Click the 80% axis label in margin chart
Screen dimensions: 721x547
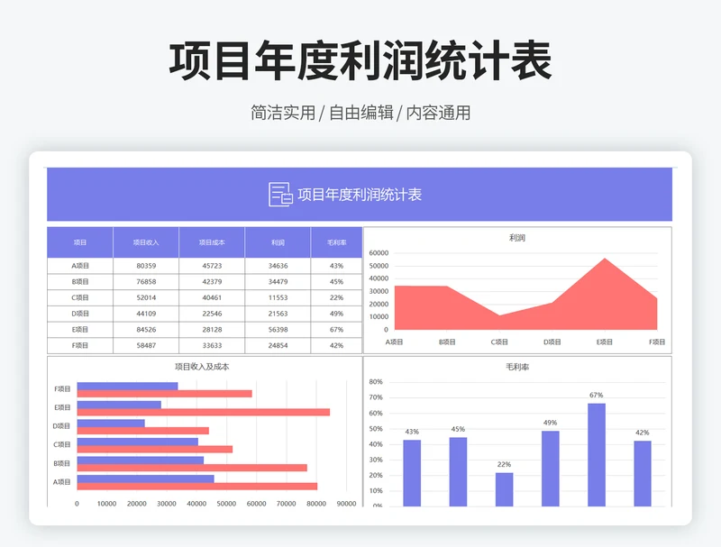click(x=376, y=381)
